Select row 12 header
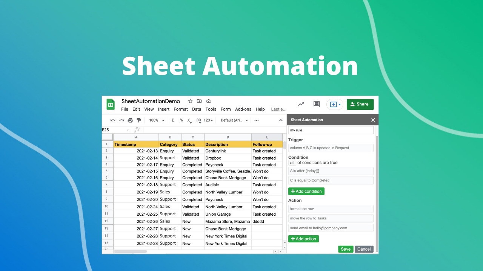This screenshot has width=483, height=271. [107, 221]
